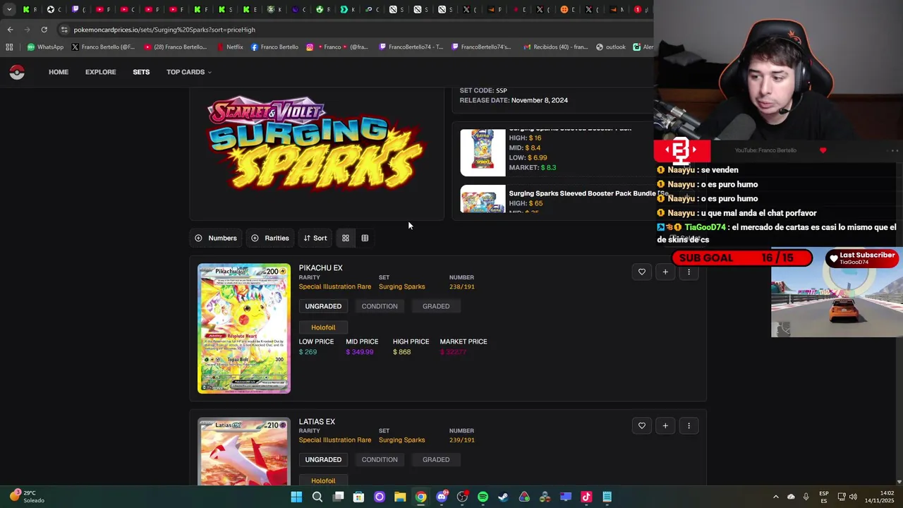The width and height of the screenshot is (903, 508).
Task: Add Latias EX with plus button
Action: point(665,425)
